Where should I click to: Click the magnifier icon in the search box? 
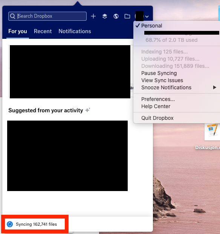pyautogui.click(x=13, y=16)
